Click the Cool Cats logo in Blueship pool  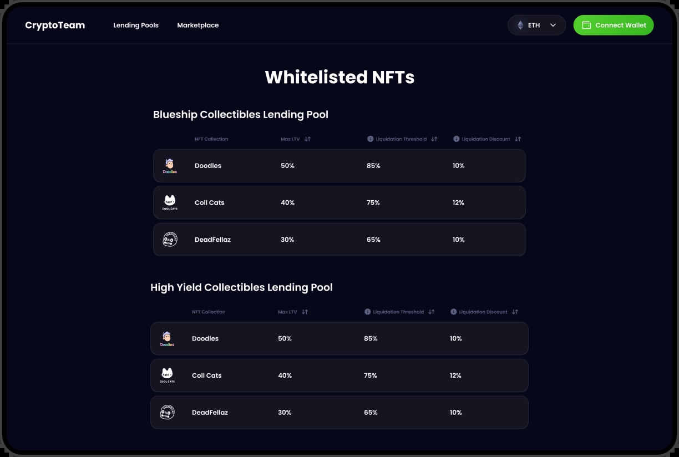click(170, 202)
